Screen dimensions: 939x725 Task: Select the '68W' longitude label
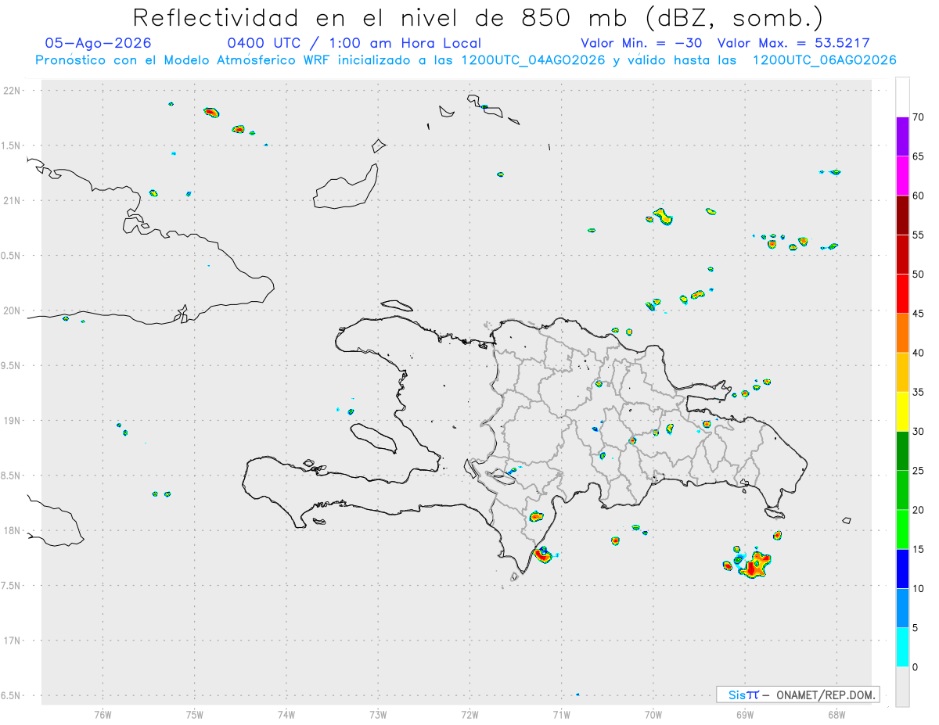tap(836, 714)
